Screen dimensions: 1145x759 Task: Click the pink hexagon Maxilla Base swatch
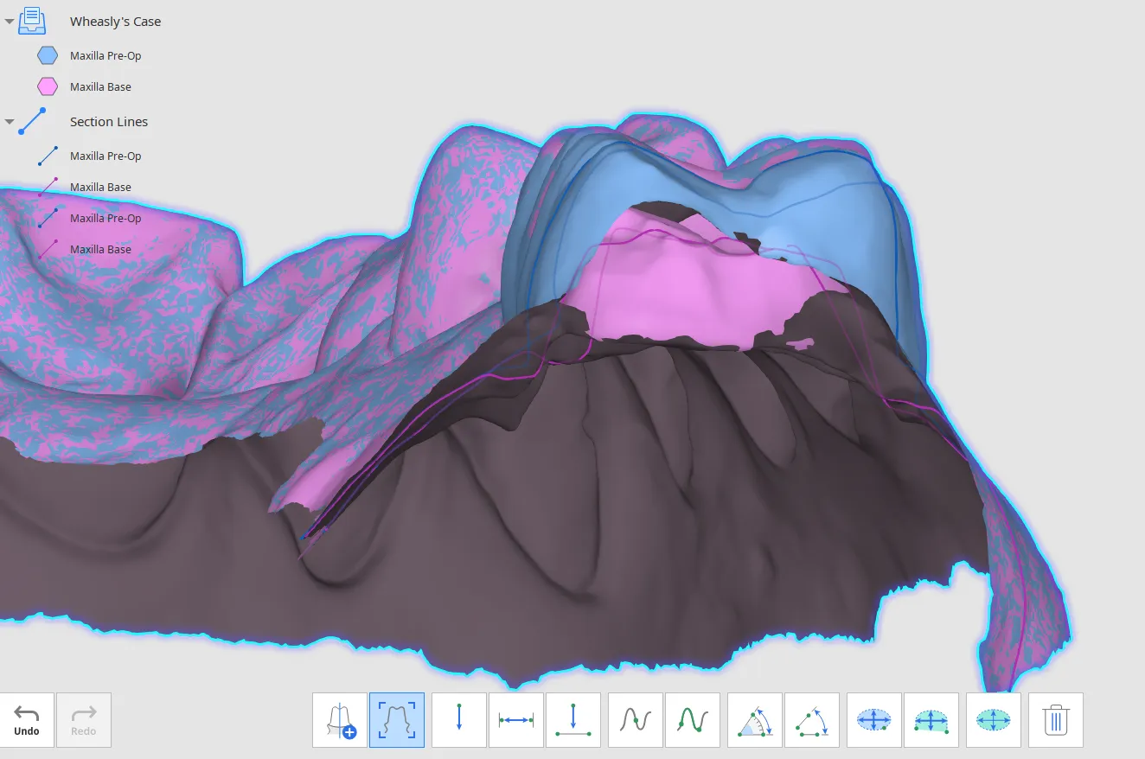[x=48, y=86]
